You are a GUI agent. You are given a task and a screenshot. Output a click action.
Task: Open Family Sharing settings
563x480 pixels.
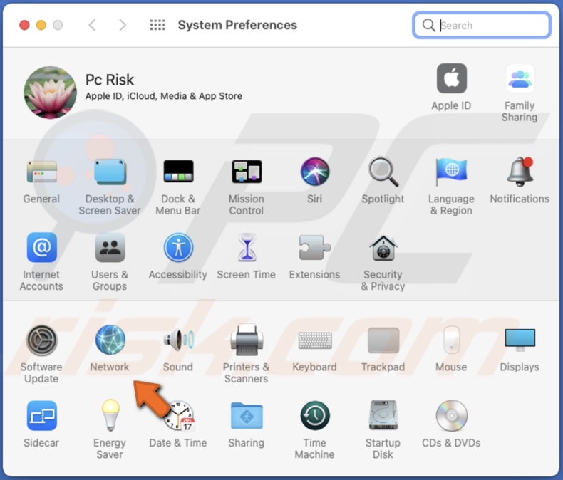coord(520,78)
